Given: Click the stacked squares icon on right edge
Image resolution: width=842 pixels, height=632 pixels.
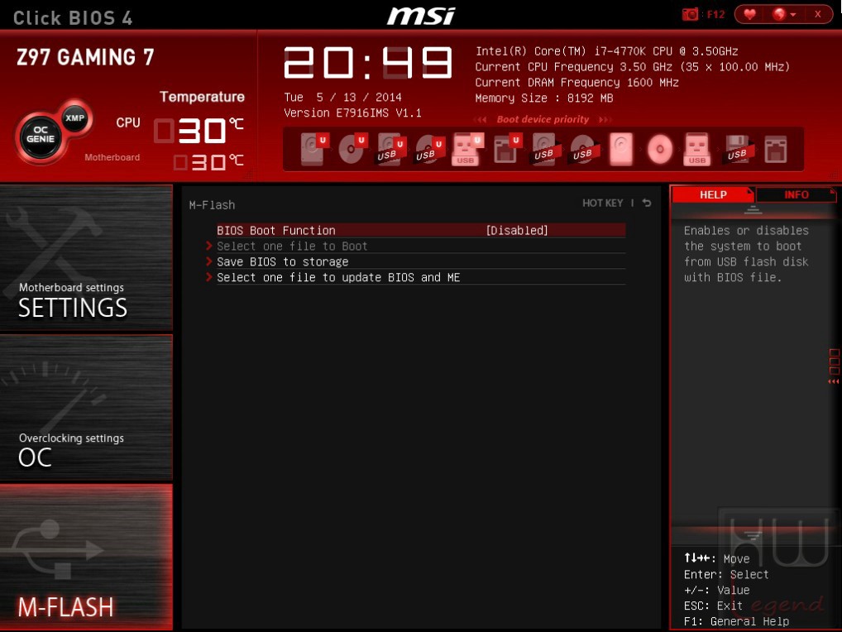Looking at the screenshot, I should click(834, 361).
